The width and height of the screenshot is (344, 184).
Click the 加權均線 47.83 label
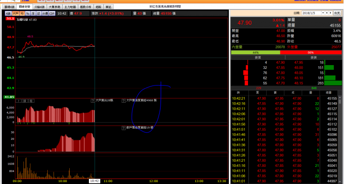pyautogui.click(x=27, y=20)
